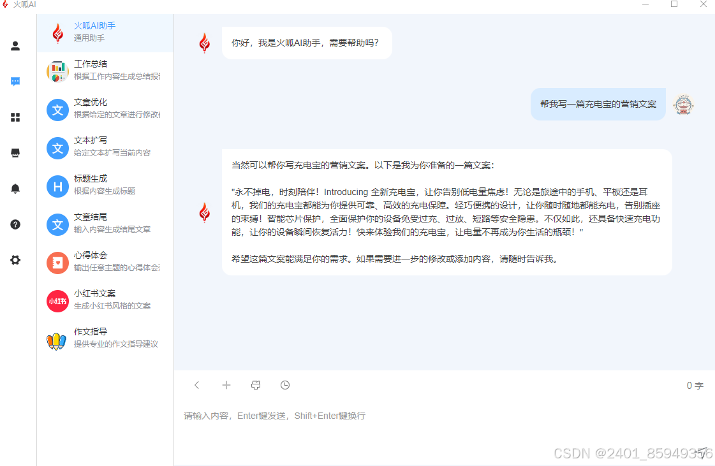Screen dimensions: 715x466
Task: Click the plus new chat icon
Action: coord(226,385)
